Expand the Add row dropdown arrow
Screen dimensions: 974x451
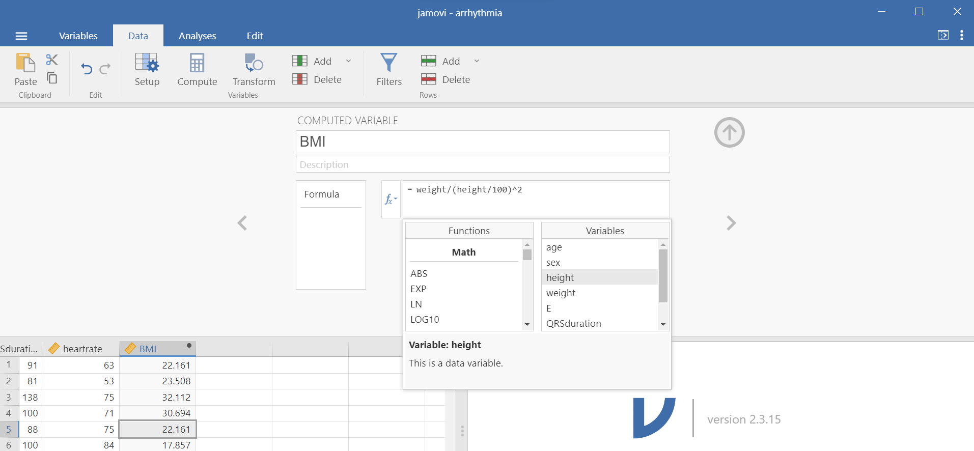[477, 61]
